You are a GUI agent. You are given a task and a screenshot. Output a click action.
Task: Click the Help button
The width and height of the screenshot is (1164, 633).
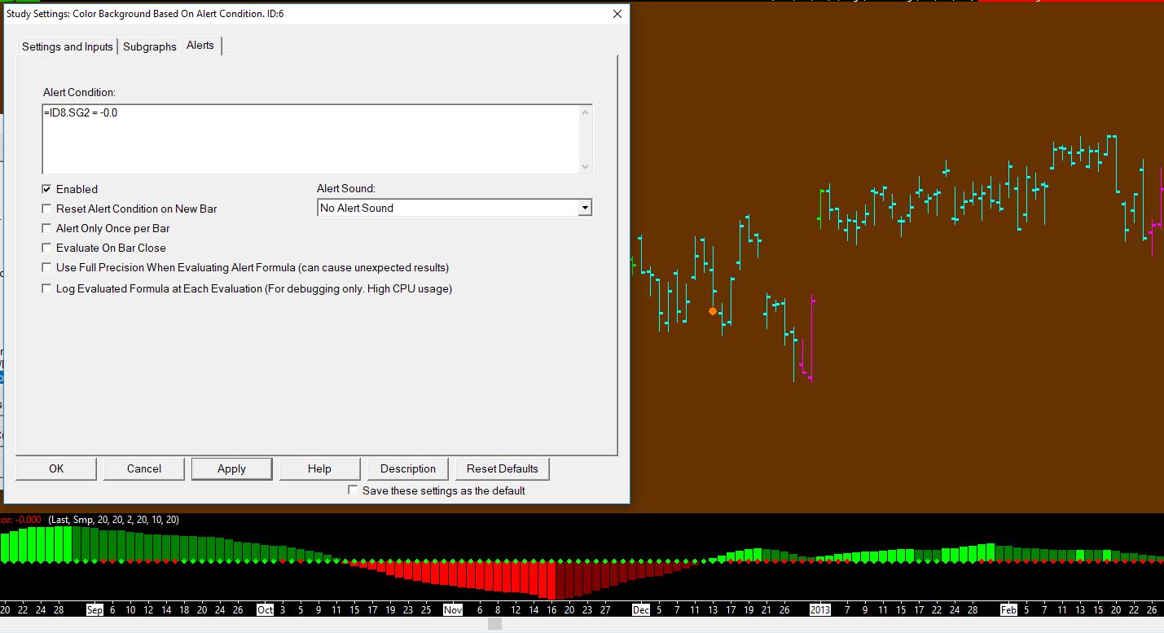click(x=319, y=468)
